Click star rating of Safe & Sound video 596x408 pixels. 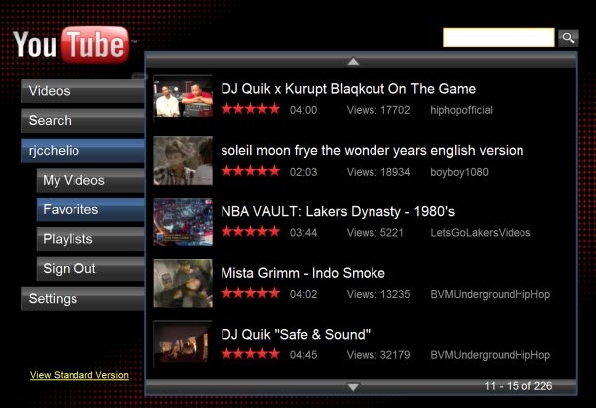[x=250, y=354]
